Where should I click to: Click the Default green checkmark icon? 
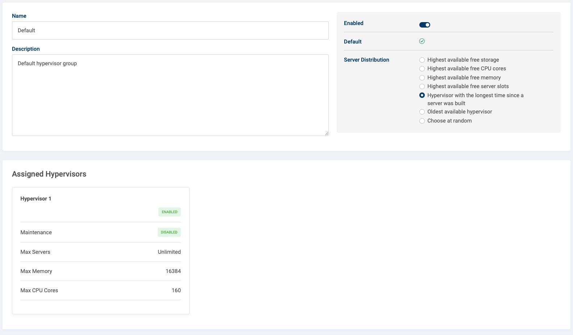coord(422,41)
